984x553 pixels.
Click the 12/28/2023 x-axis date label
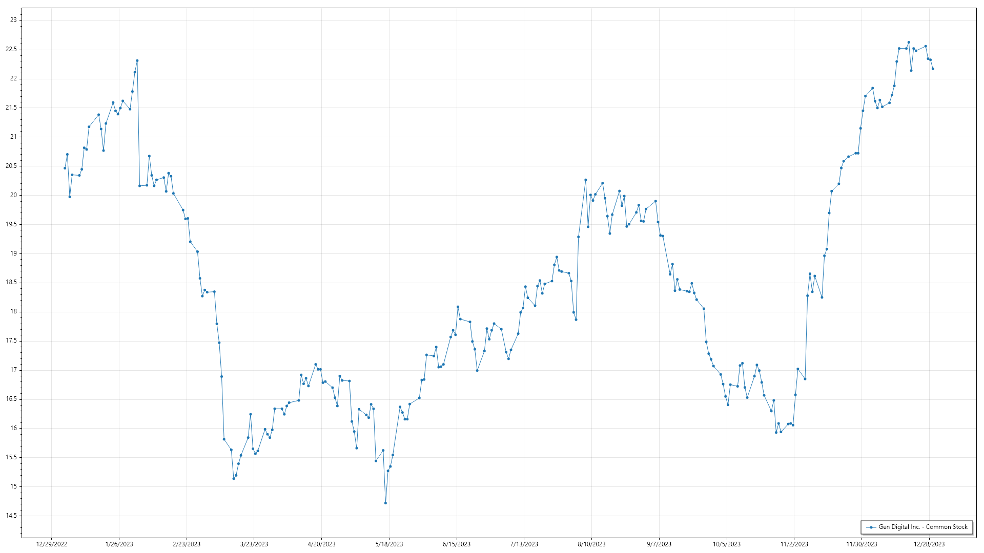pyautogui.click(x=929, y=544)
